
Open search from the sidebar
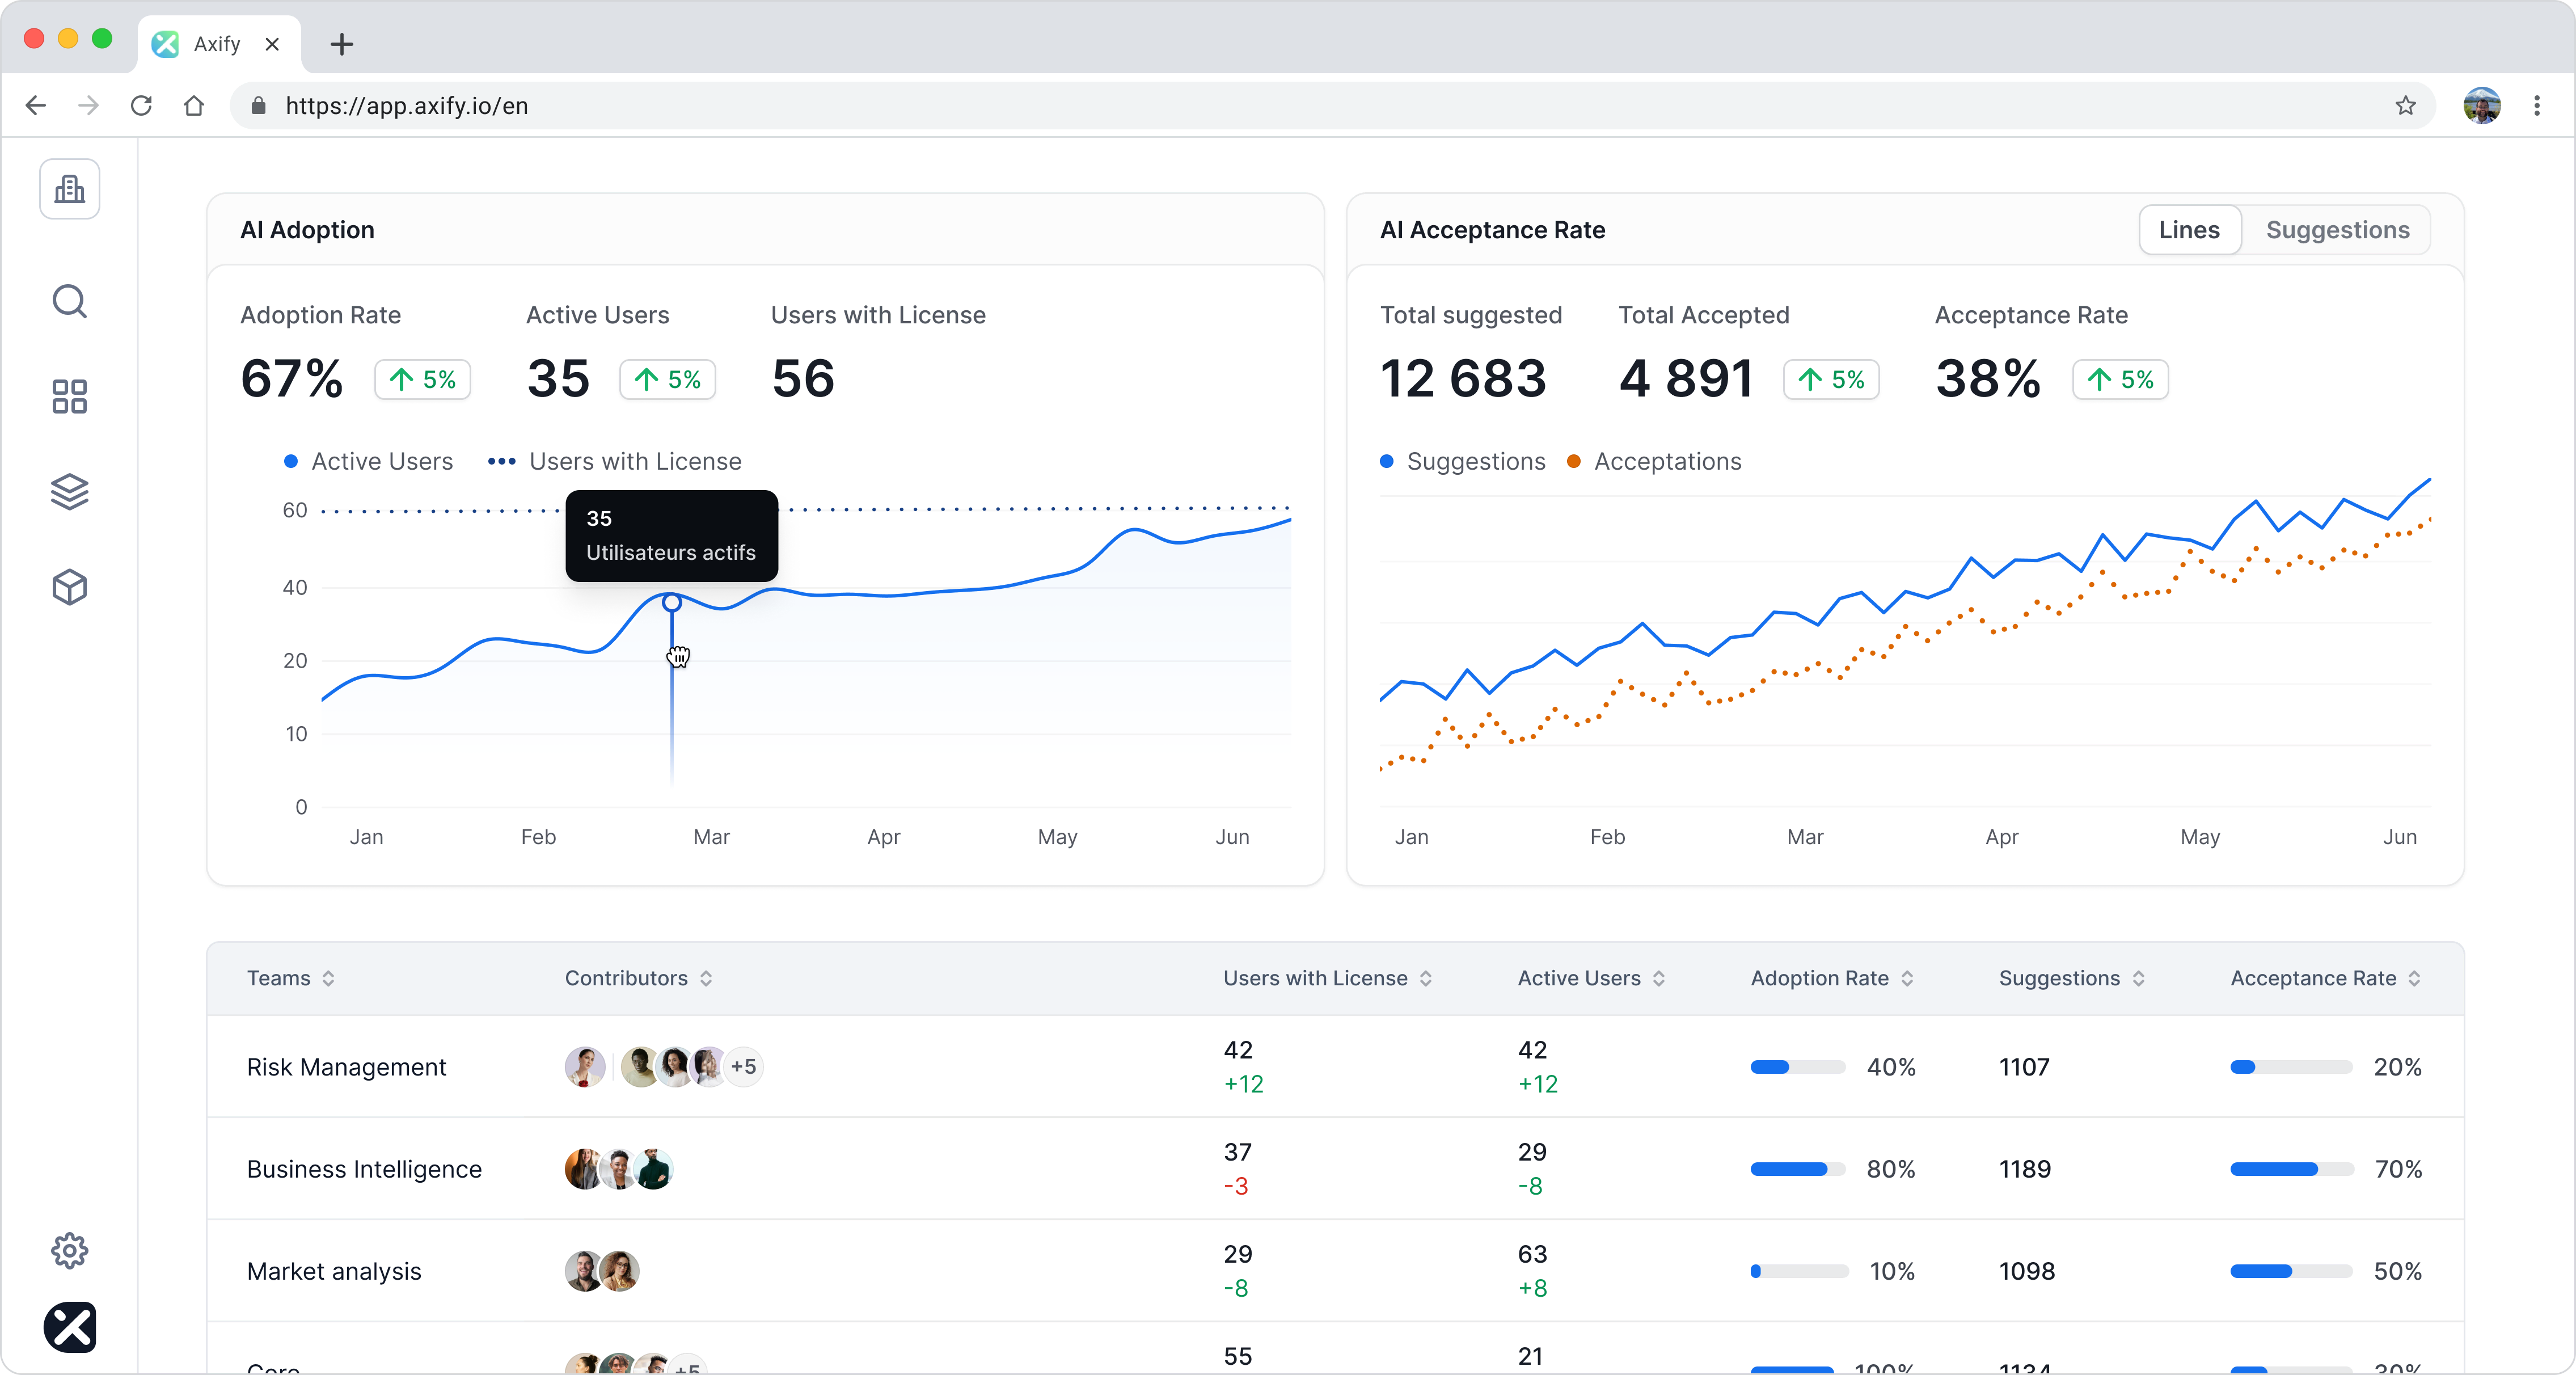tap(69, 301)
